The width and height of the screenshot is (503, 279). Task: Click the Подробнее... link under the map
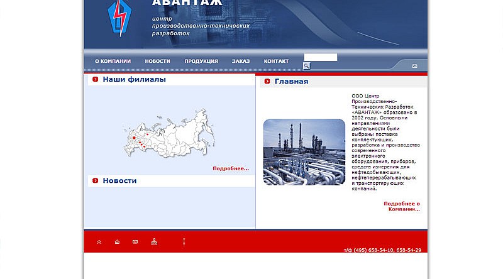coord(231,168)
